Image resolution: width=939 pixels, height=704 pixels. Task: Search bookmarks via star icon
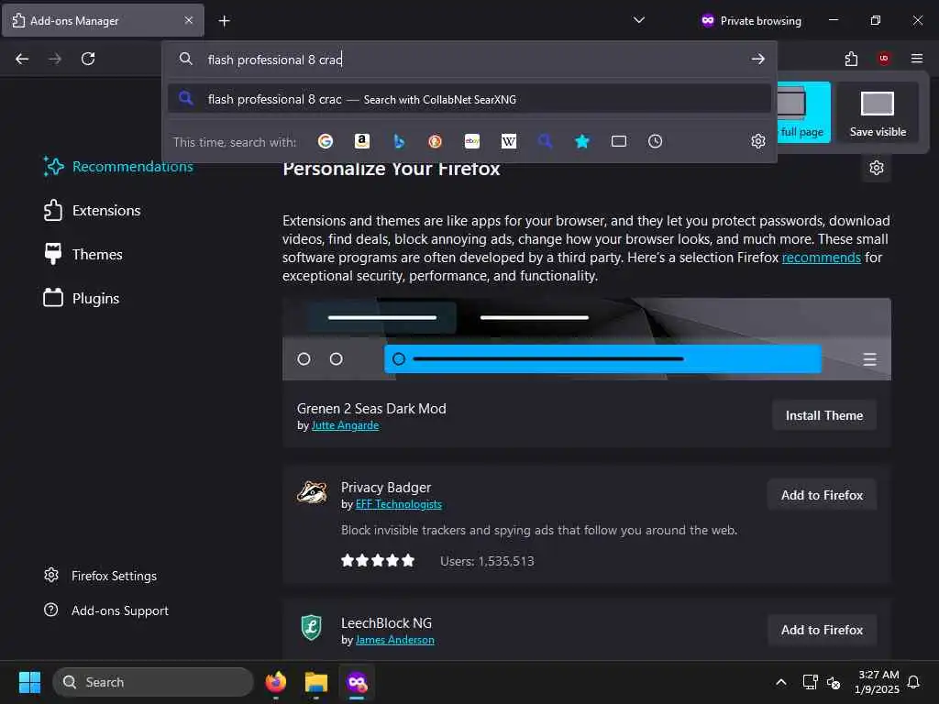coord(582,141)
